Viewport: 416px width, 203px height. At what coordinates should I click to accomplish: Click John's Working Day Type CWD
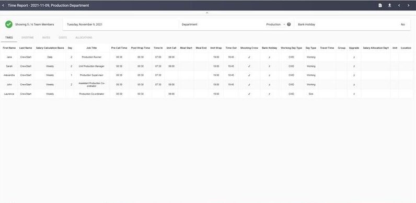[x=291, y=84]
